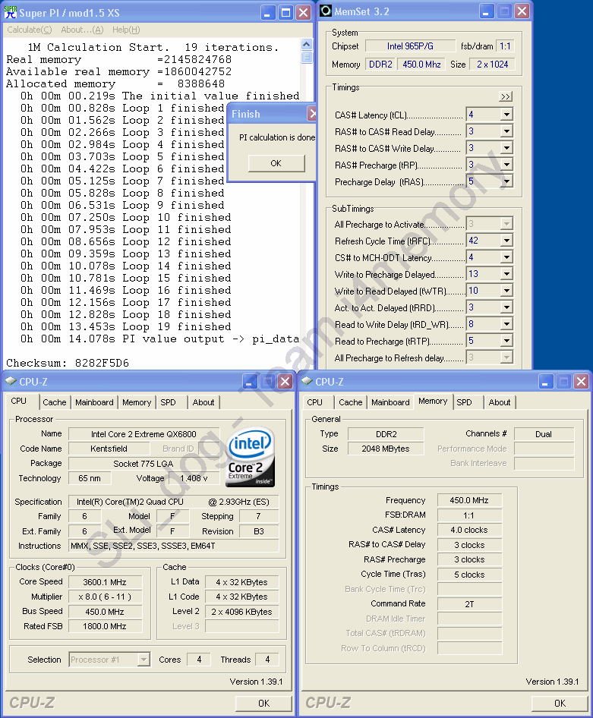Switch to About tab in right CPU-Z
This screenshot has height=718, width=593.
(x=500, y=402)
